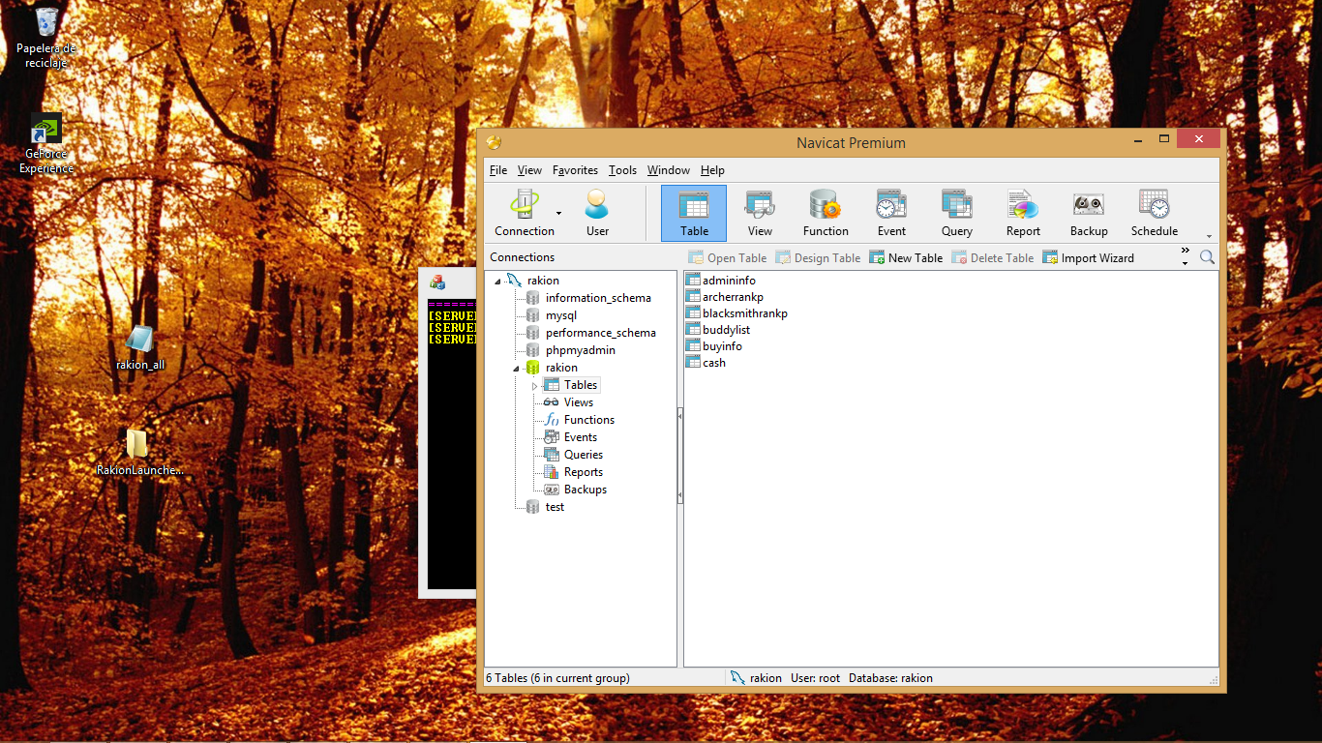Open the Query toolbar icon
Viewport: 1322px width, 743px height.
click(x=957, y=213)
